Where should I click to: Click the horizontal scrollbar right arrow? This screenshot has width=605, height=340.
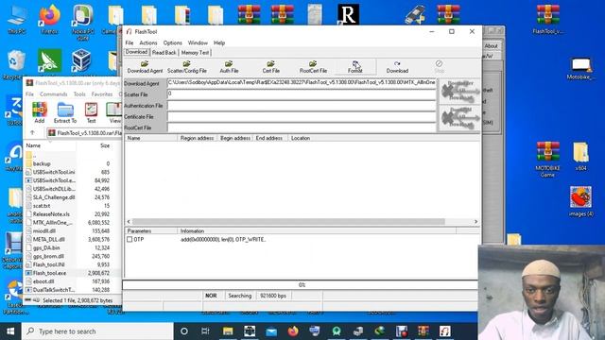pos(475,222)
